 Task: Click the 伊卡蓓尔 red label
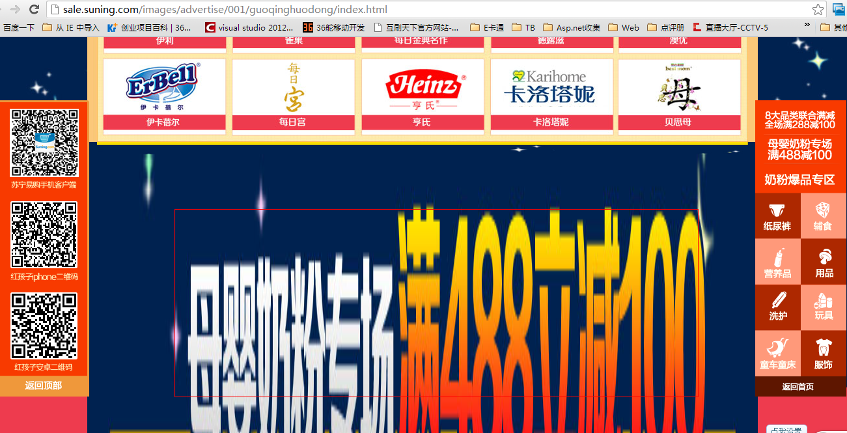[164, 122]
